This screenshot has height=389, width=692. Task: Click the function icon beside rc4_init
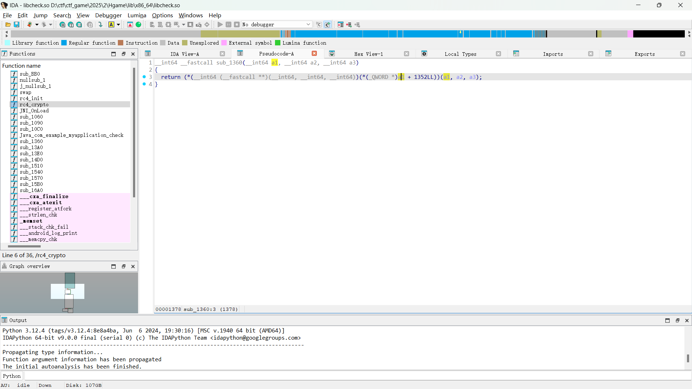click(14, 98)
